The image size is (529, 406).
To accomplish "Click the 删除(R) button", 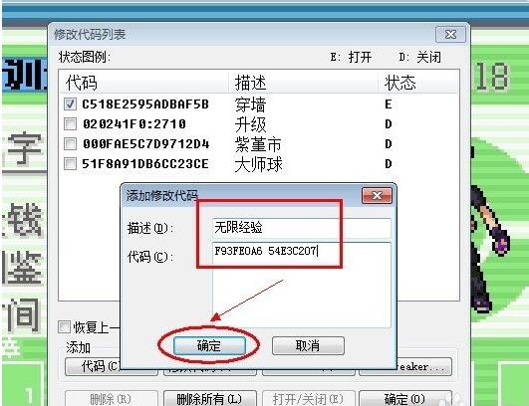I will tap(111, 399).
